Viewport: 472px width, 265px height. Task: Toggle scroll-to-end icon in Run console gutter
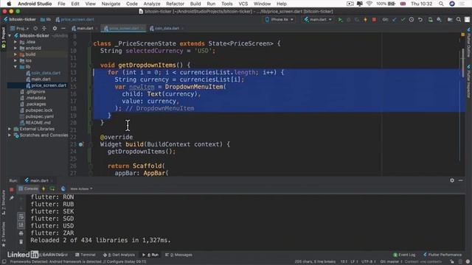[x=21, y=225]
